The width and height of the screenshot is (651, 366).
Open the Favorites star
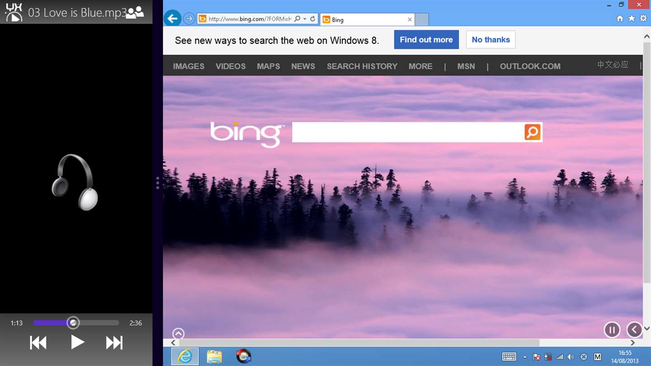632,19
